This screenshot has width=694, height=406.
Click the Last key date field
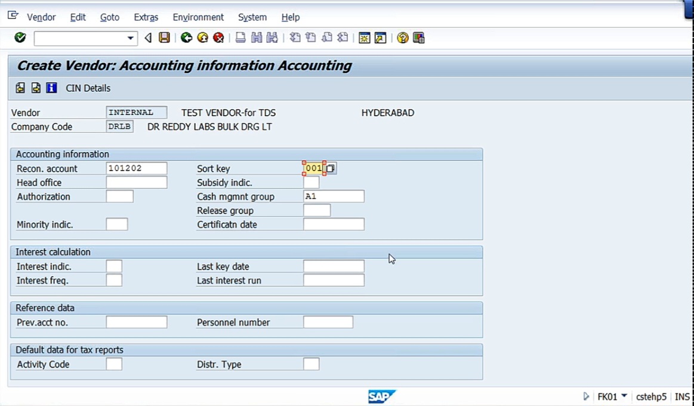pyautogui.click(x=334, y=266)
